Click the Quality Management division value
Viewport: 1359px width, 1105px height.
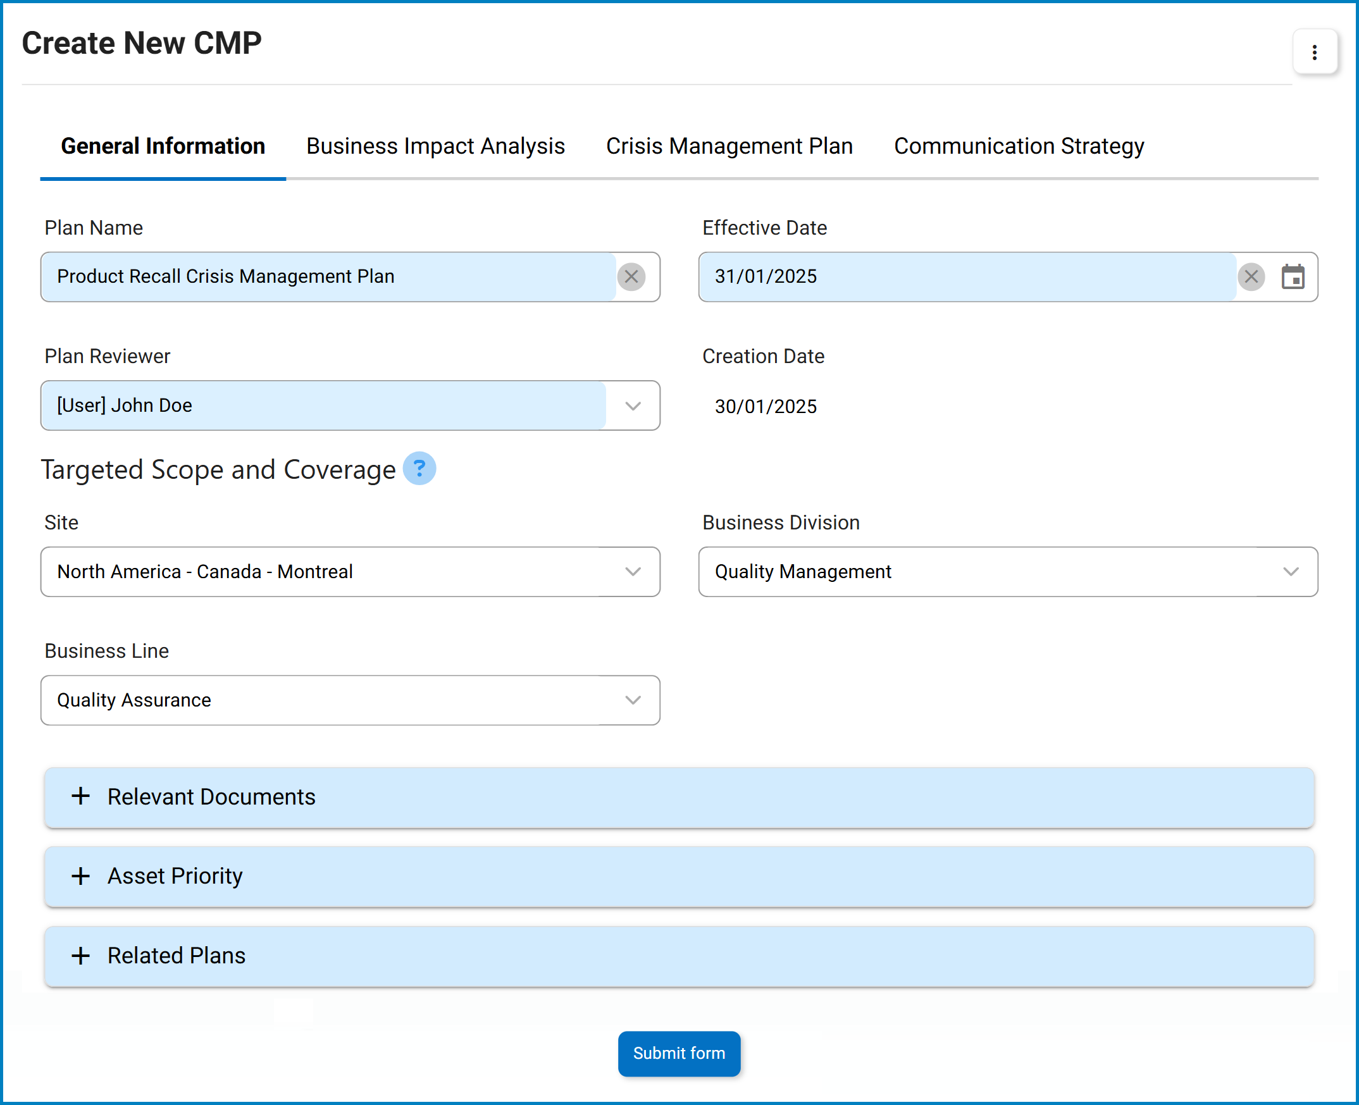coord(803,572)
